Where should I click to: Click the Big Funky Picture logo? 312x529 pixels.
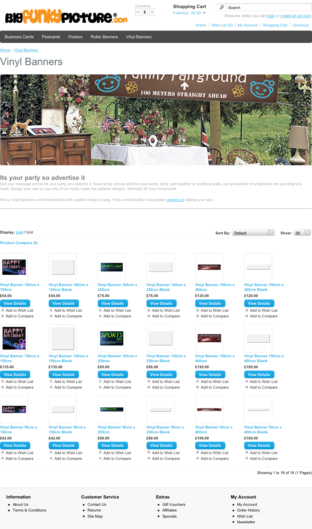66,17
